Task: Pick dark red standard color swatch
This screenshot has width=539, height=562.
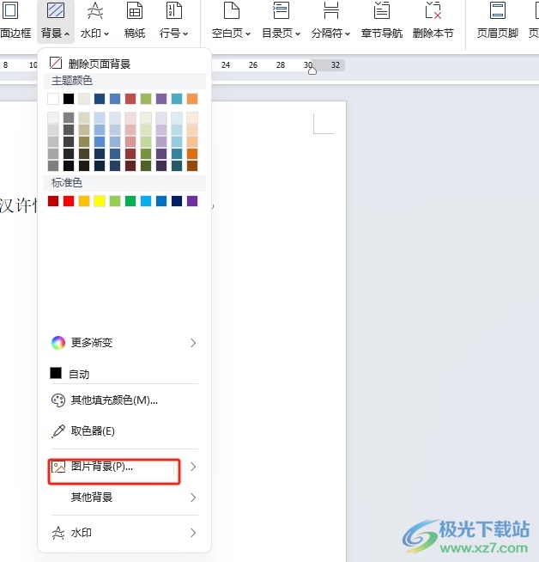Action: [x=53, y=201]
